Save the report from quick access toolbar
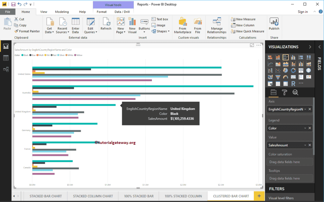The image size is (324, 202). click(13, 4)
